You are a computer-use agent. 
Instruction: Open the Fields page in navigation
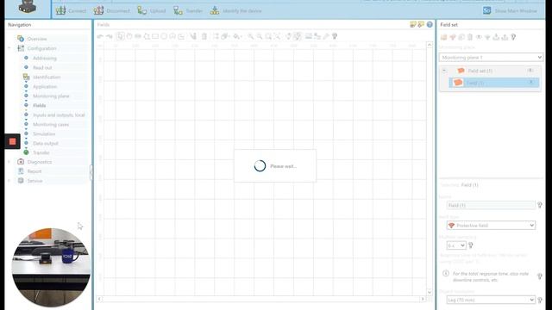pyautogui.click(x=40, y=105)
